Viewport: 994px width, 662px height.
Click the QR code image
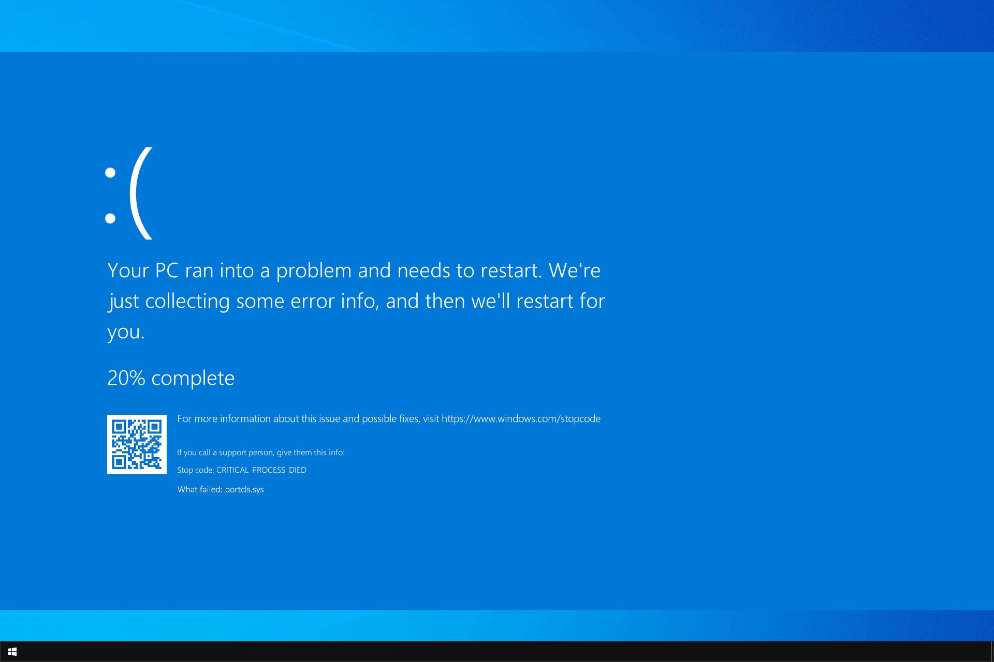pyautogui.click(x=137, y=444)
